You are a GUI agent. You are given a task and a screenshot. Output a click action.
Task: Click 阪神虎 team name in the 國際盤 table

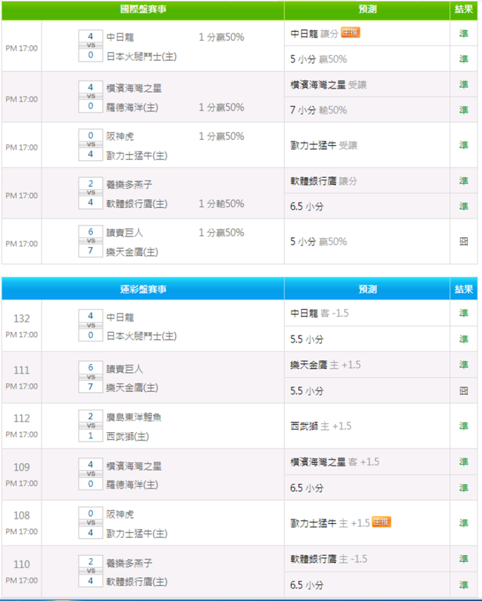120,136
